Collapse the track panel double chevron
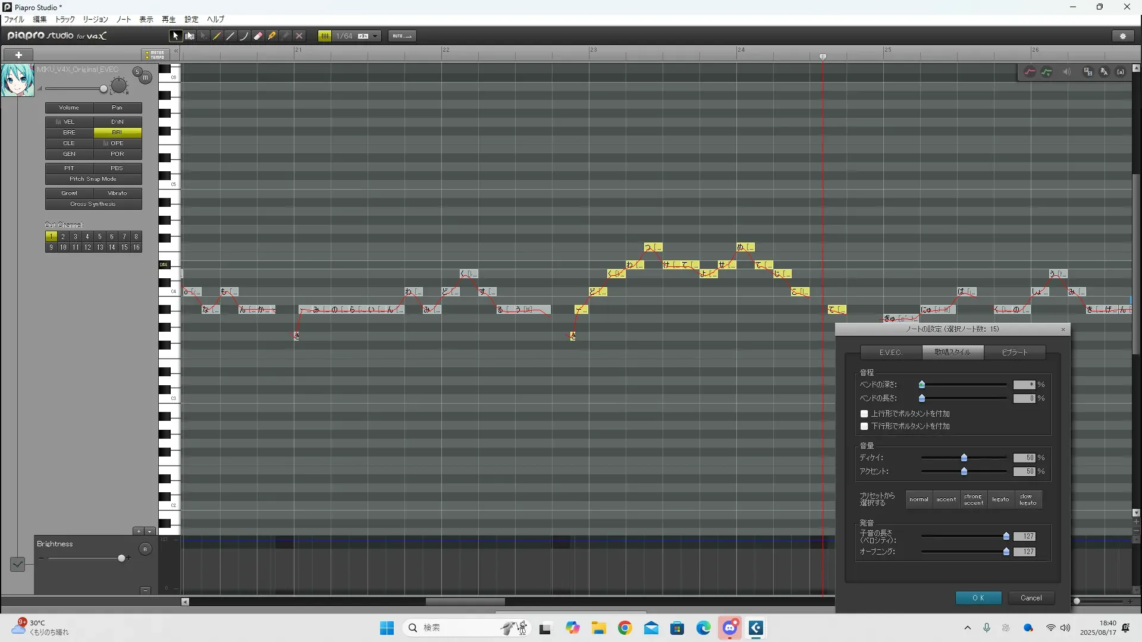Viewport: 1142px width, 642px height. pyautogui.click(x=176, y=51)
